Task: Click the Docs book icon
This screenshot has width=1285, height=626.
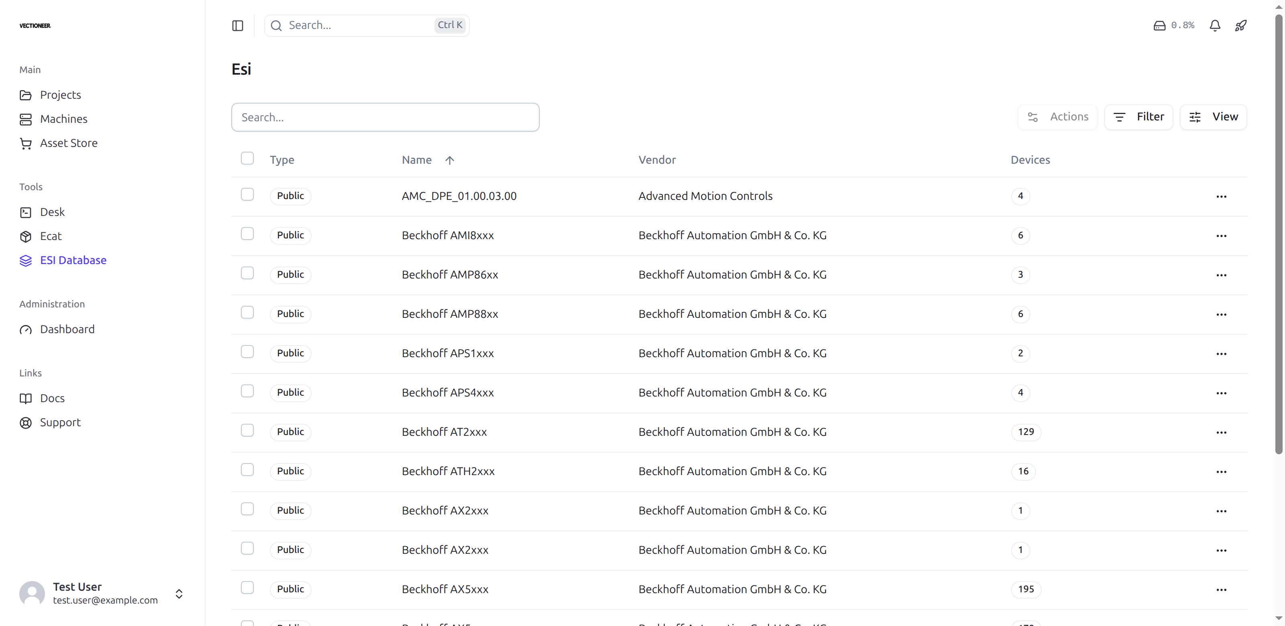Action: [x=25, y=398]
